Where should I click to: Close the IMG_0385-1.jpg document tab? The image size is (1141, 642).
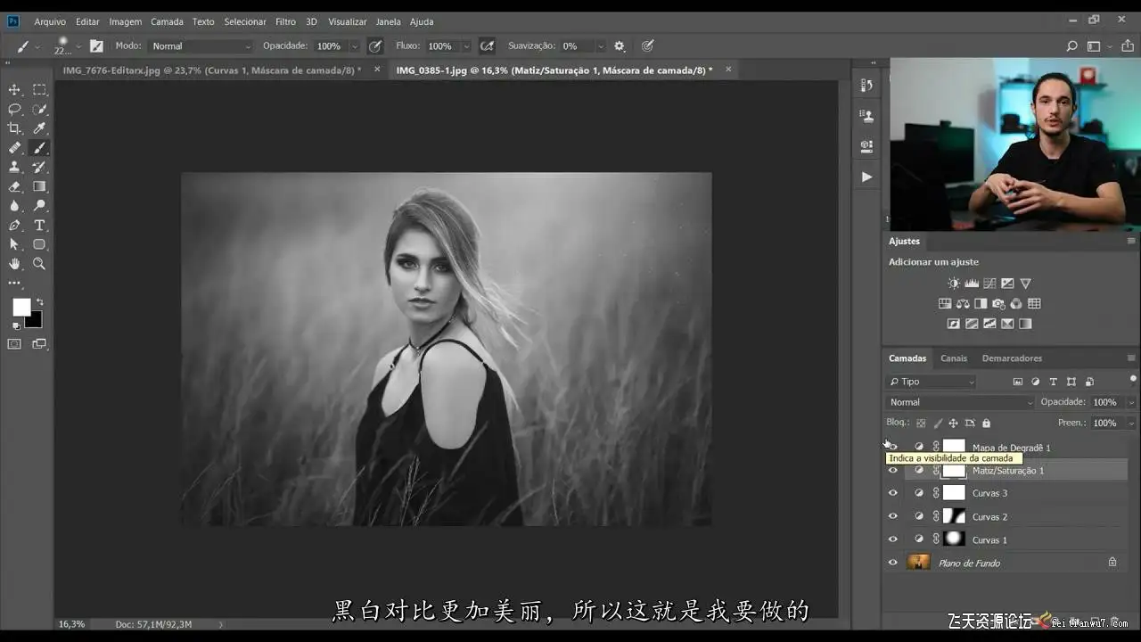[729, 69]
